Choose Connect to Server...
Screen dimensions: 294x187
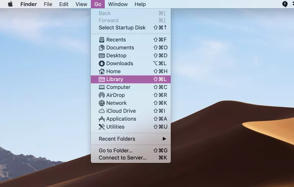click(x=131, y=158)
